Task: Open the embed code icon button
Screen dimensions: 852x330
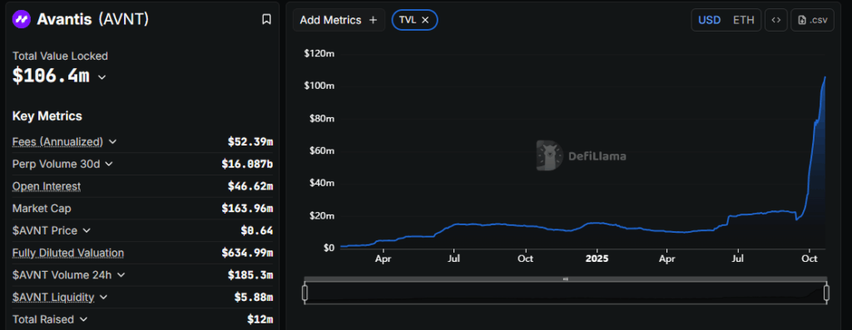Action: (776, 20)
